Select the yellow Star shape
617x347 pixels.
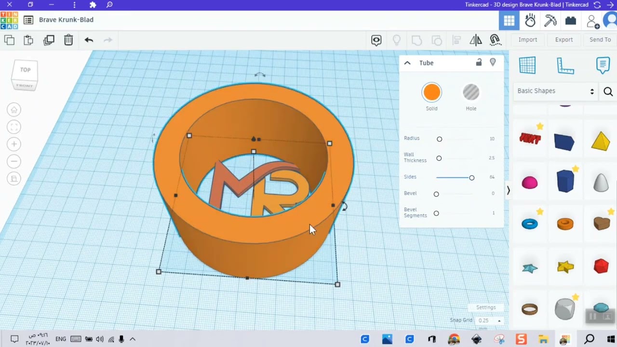[x=565, y=267]
